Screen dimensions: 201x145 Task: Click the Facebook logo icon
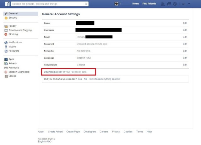7,4
